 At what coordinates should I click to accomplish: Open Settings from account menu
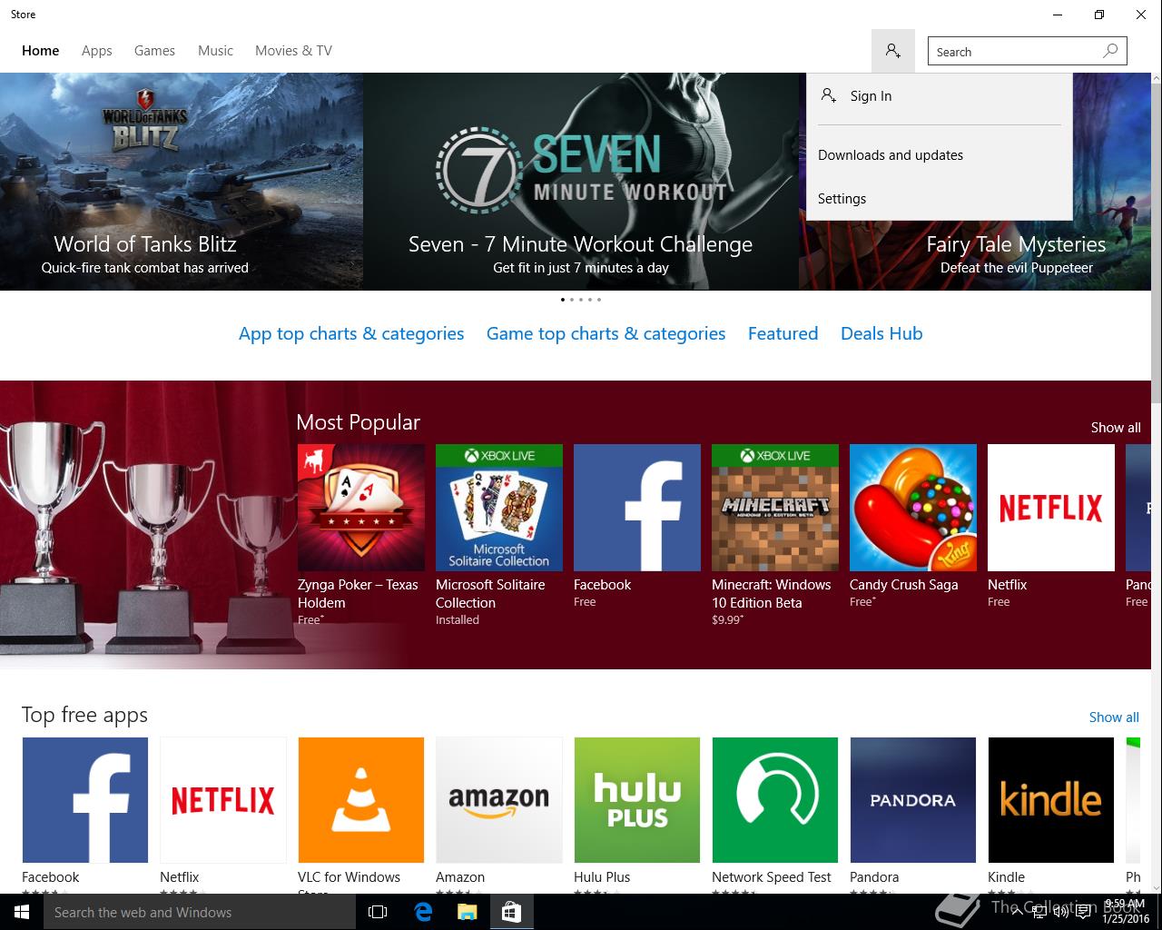point(940,199)
